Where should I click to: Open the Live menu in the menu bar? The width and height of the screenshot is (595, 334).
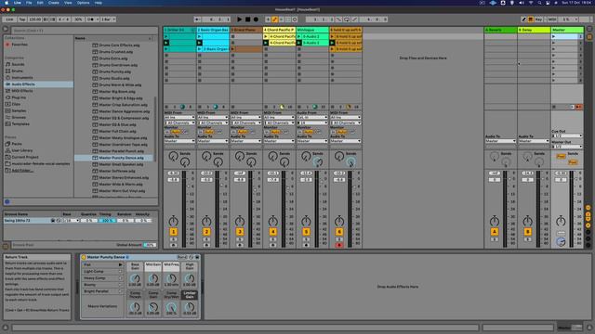coord(18,3)
